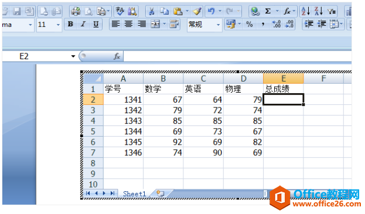The height and width of the screenshot is (214, 365).
Task: Toggle Italic formatting
Action: 83,24
